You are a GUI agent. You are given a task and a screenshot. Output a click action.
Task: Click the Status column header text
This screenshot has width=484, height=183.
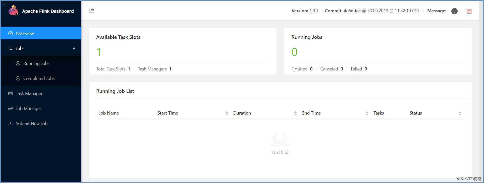[x=416, y=113]
